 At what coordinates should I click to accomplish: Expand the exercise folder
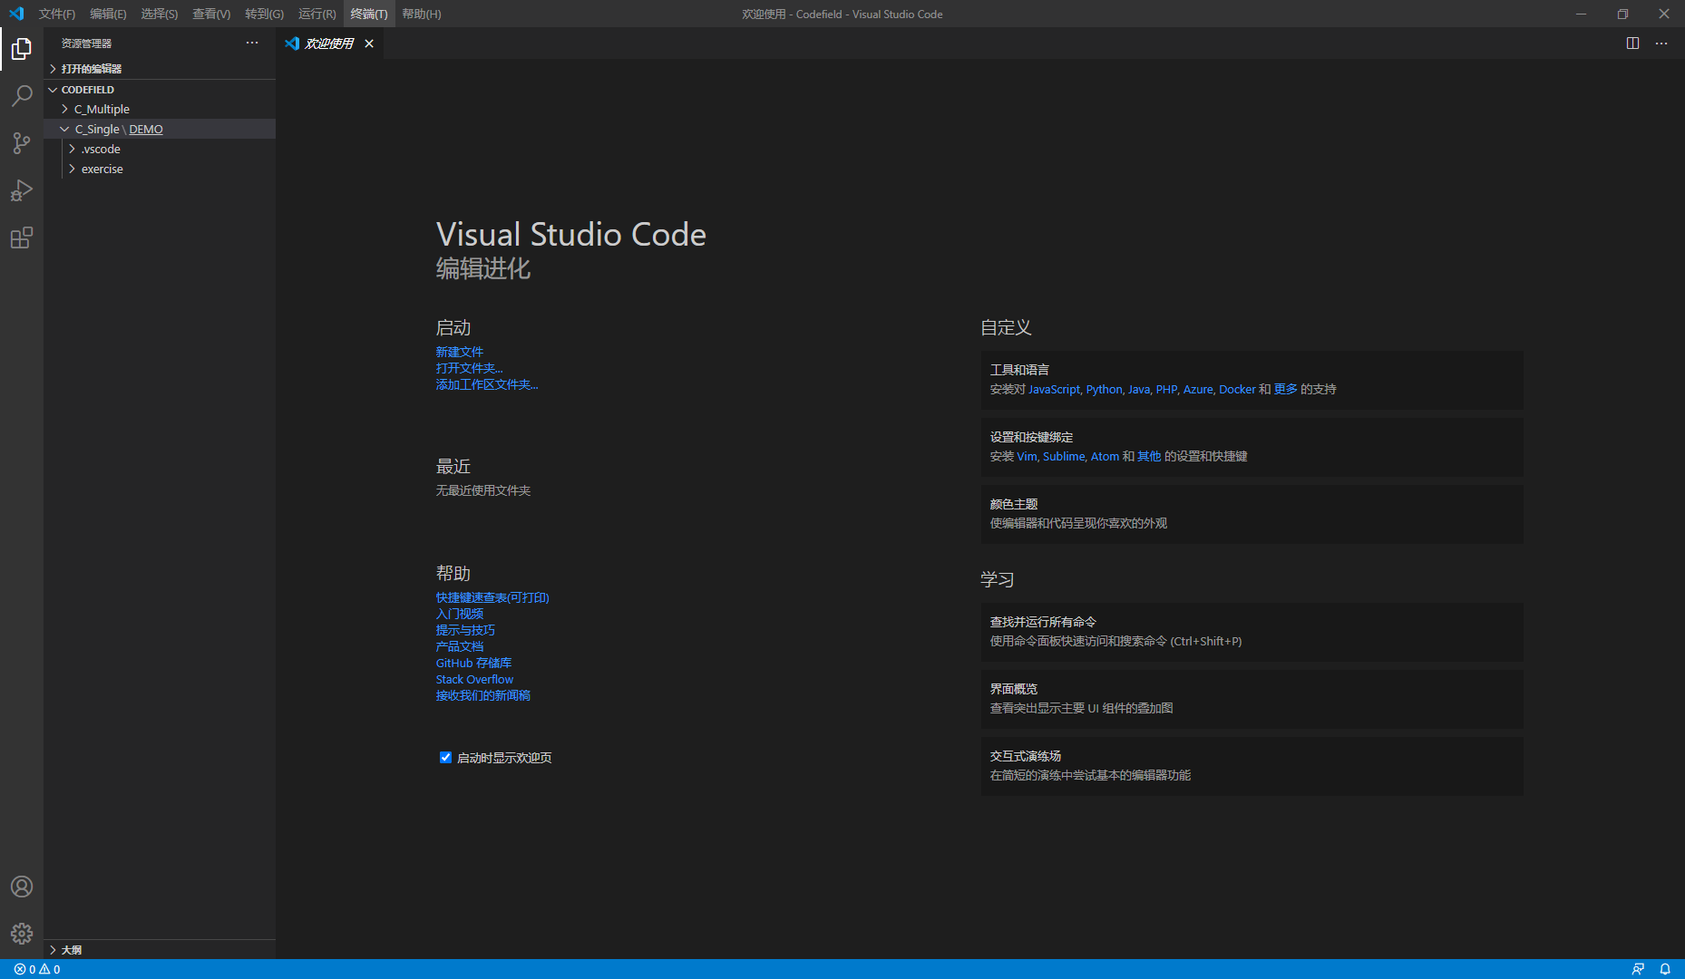(160, 169)
